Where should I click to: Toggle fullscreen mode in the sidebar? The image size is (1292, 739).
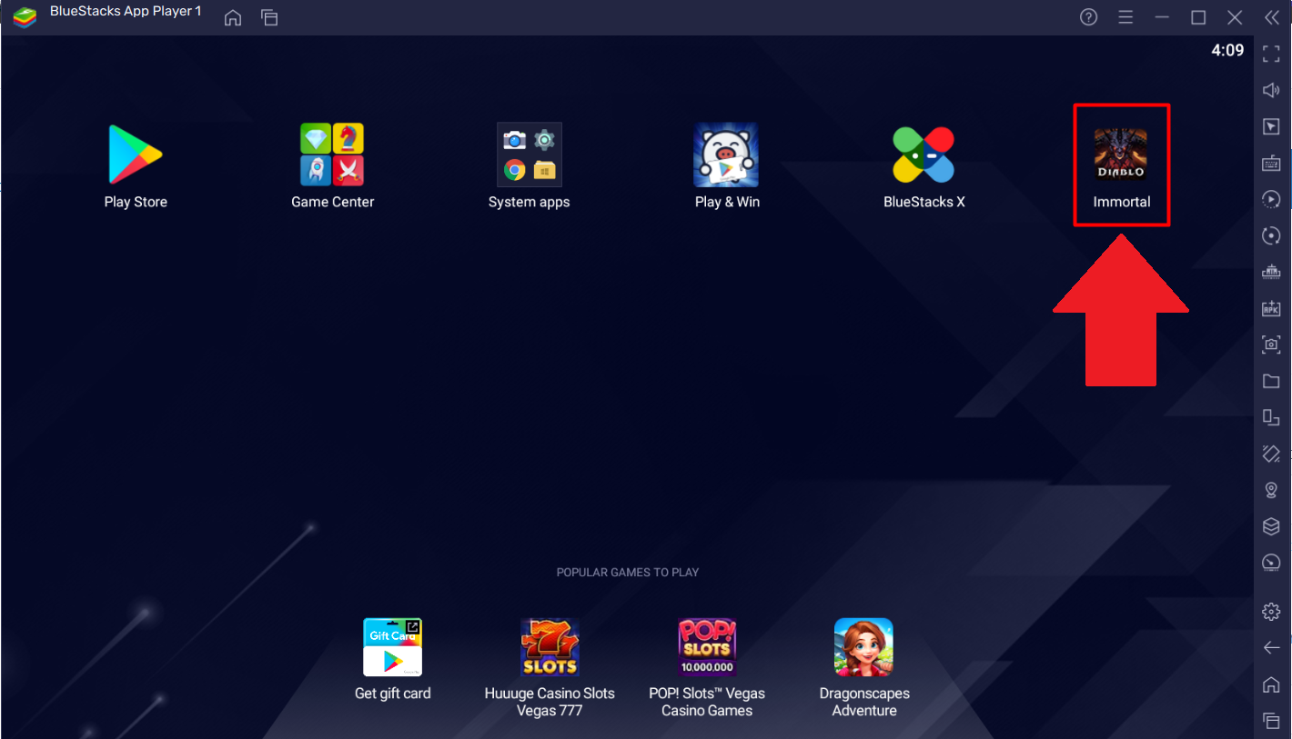pos(1271,55)
